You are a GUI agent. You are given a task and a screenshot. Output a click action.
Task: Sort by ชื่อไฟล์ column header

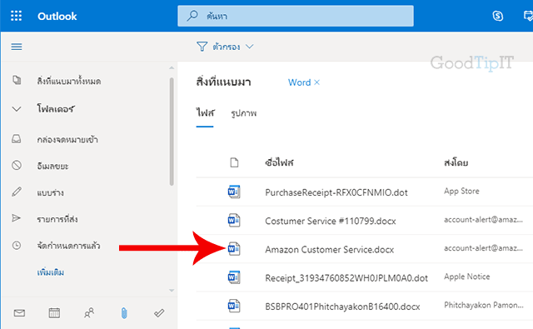coord(279,162)
